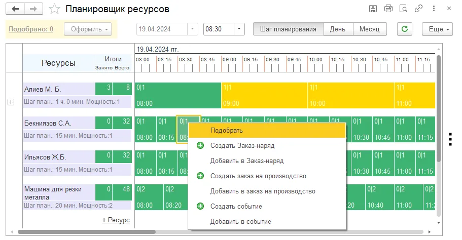
Task: Open the Еще dropdown menu
Action: [x=437, y=29]
